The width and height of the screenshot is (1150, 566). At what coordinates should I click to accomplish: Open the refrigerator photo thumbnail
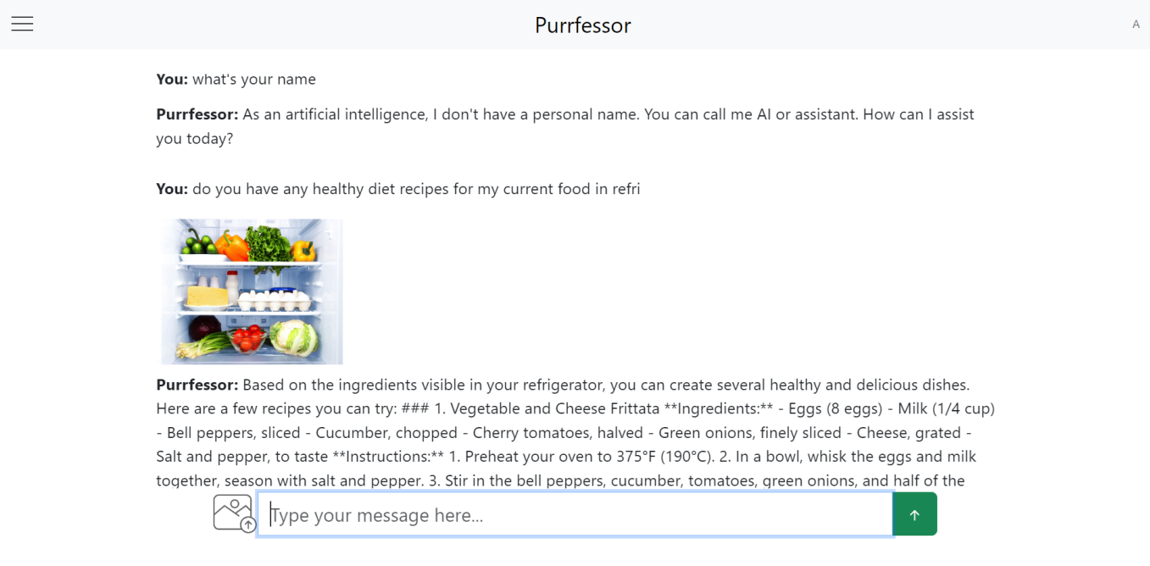pos(252,291)
